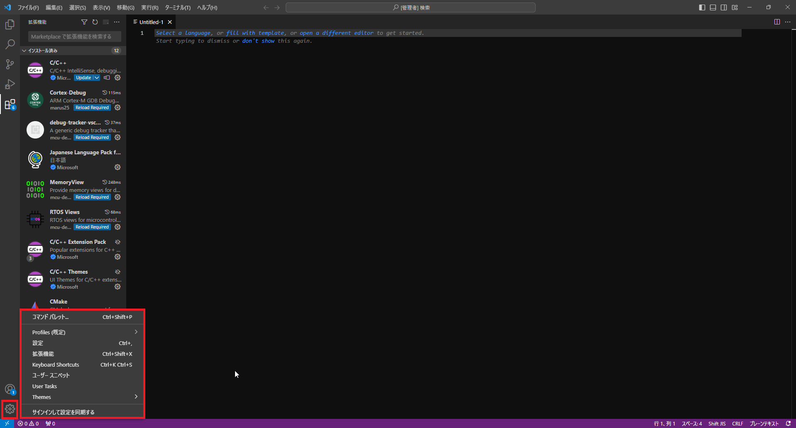Expand the Themes submenu

pyautogui.click(x=83, y=397)
